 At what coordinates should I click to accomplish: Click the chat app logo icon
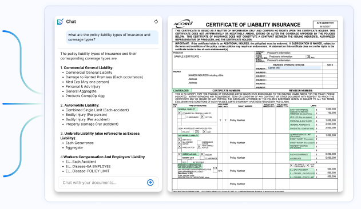click(60, 22)
